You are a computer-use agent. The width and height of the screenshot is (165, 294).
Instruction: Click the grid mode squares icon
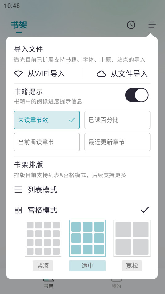coord(18,210)
